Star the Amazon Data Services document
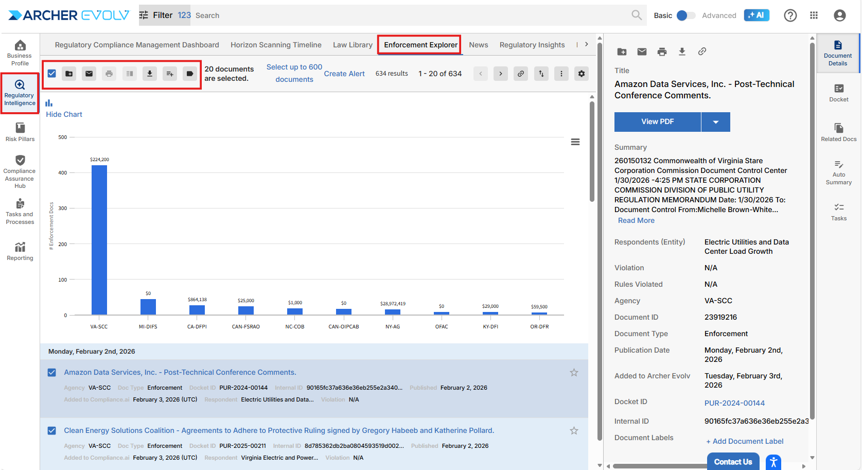The width and height of the screenshot is (862, 470). coord(574,372)
